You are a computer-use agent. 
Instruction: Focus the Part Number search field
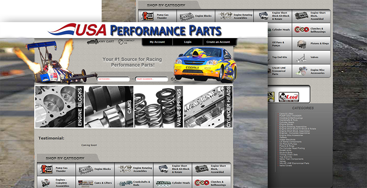point(152,79)
